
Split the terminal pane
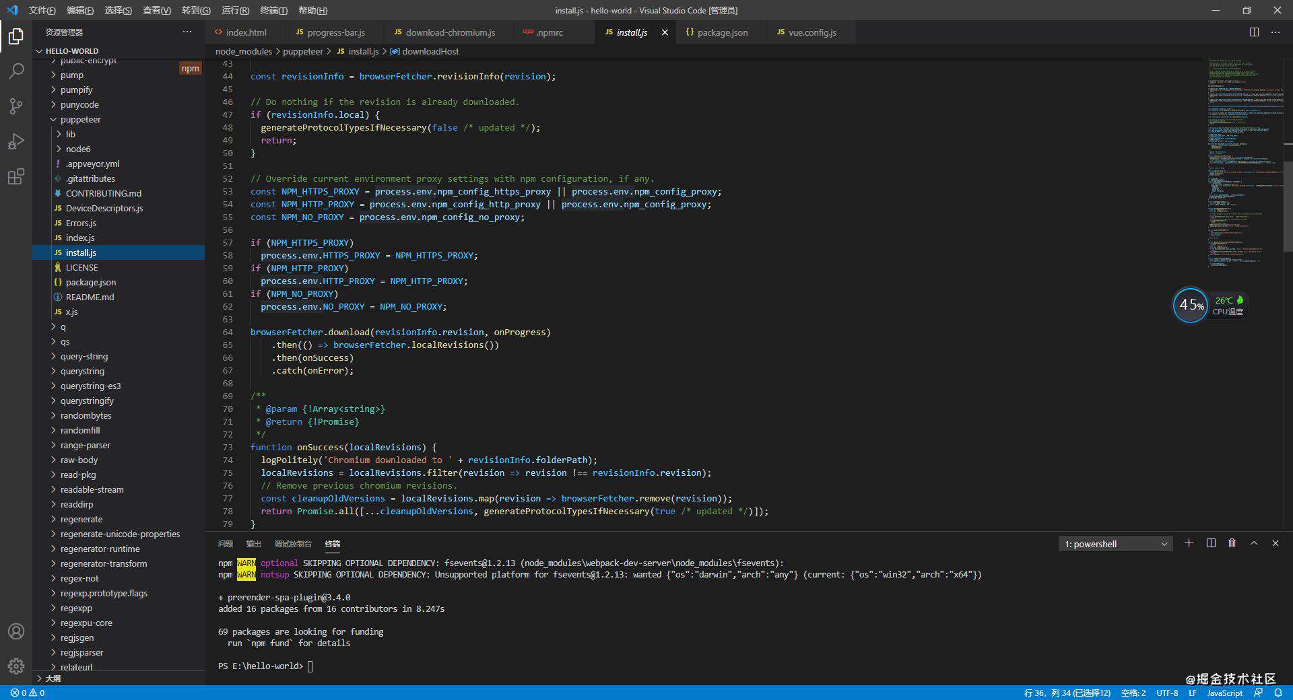point(1211,543)
